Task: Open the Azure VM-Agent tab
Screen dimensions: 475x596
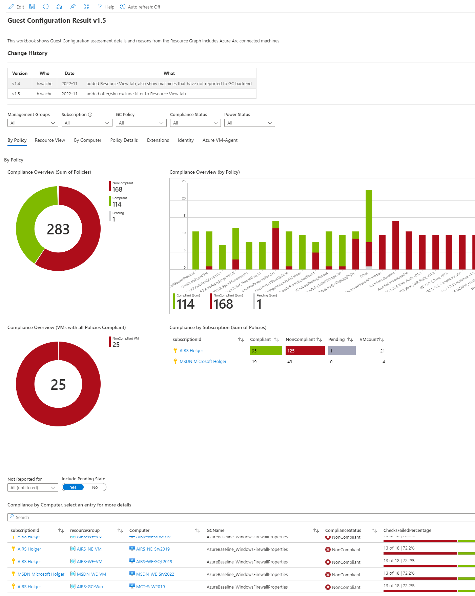Action: pos(220,140)
